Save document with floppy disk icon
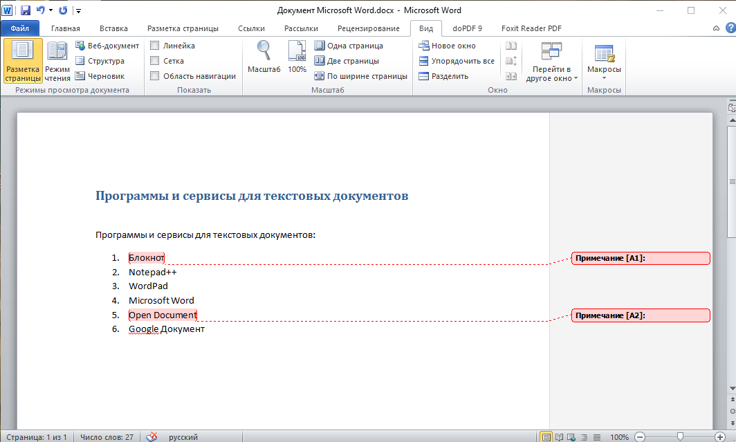Screen dimensions: 736x442 (x=26, y=10)
